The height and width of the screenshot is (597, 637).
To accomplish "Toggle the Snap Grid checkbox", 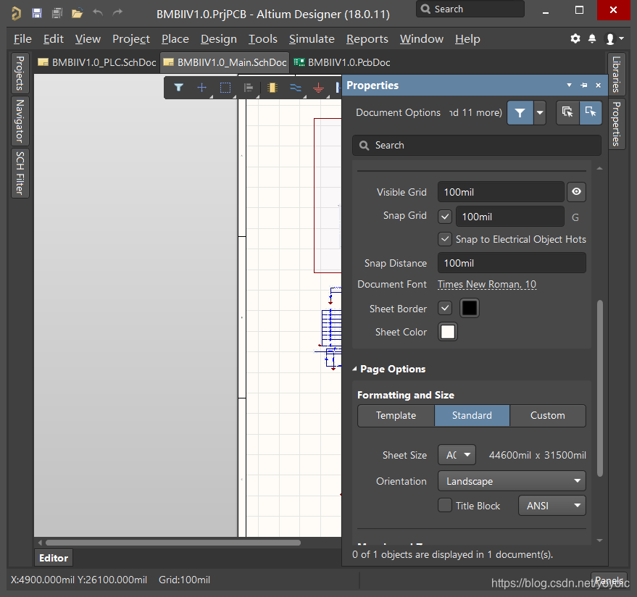I will click(445, 217).
